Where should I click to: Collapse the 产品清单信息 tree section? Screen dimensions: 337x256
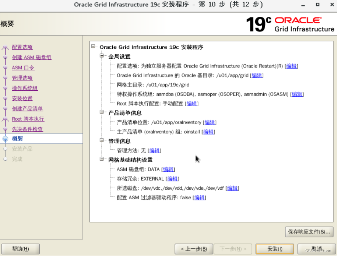tap(102, 112)
